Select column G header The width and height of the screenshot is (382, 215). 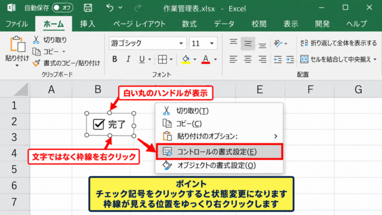pyautogui.click(x=358, y=90)
